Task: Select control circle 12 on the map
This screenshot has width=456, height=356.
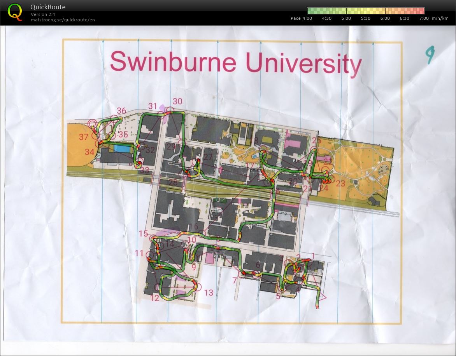Action: pos(158,288)
